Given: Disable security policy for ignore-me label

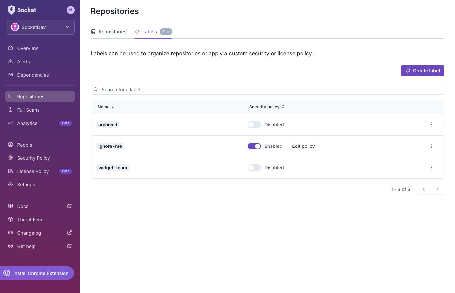Looking at the screenshot, I should (254, 146).
